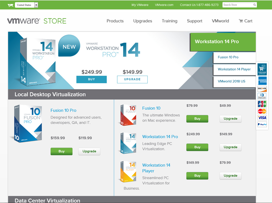This screenshot has width=272, height=203.
Task: Buy Fusion 10 for $79.99
Action: click(x=197, y=119)
